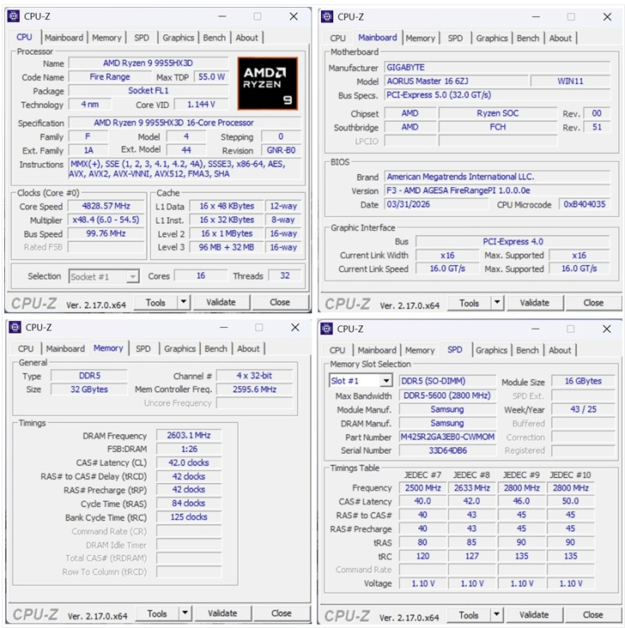Click the Tools button in the Mainboard window
Image resolution: width=625 pixels, height=628 pixels.
point(469,303)
